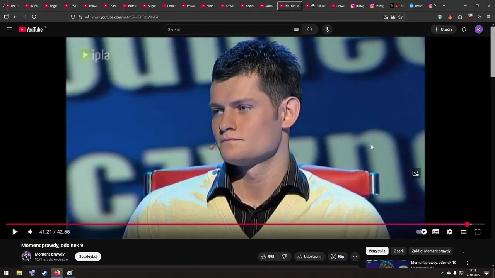Click the Udostępnij share button
The height and width of the screenshot is (278, 495).
click(309, 256)
